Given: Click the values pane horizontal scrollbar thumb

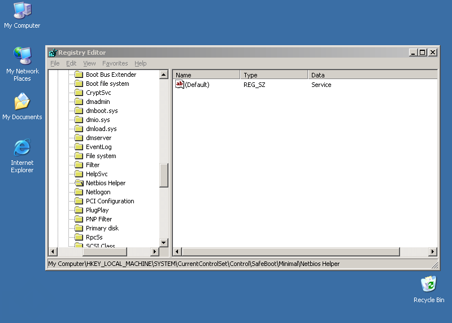Looking at the screenshot, I should (x=291, y=251).
